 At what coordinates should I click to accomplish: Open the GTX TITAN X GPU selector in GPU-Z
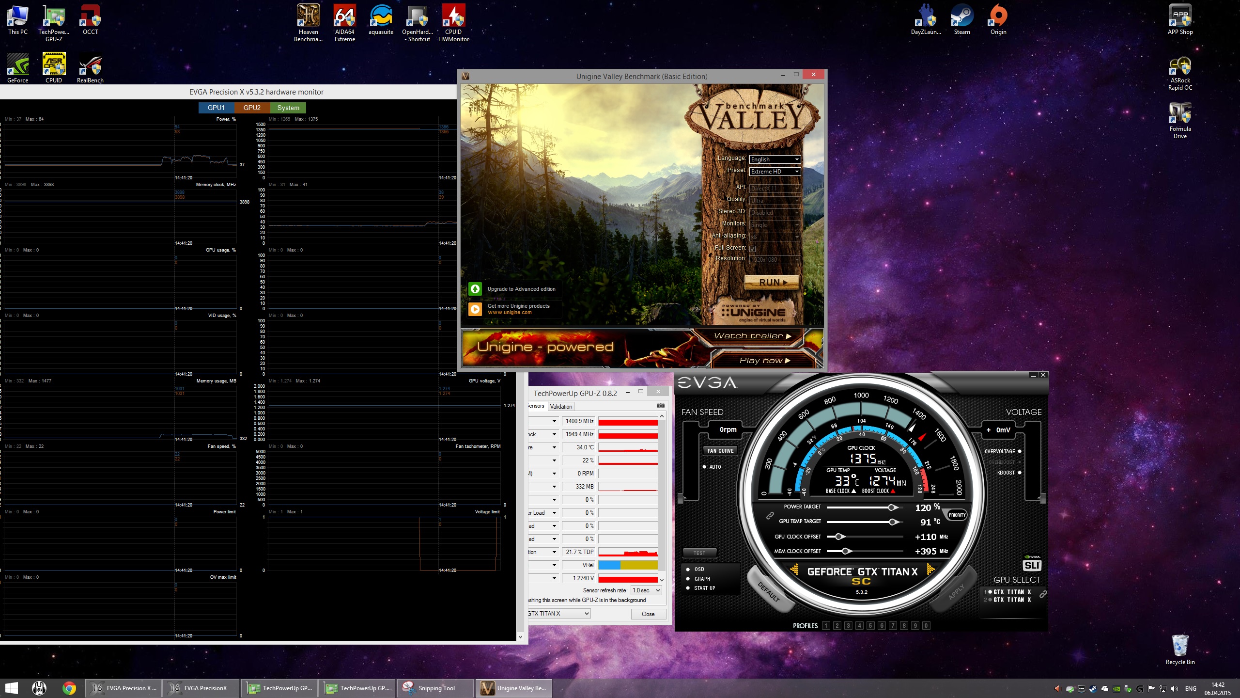click(559, 614)
